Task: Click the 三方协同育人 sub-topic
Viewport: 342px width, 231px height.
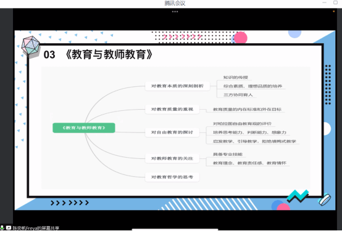Action: 238,95
